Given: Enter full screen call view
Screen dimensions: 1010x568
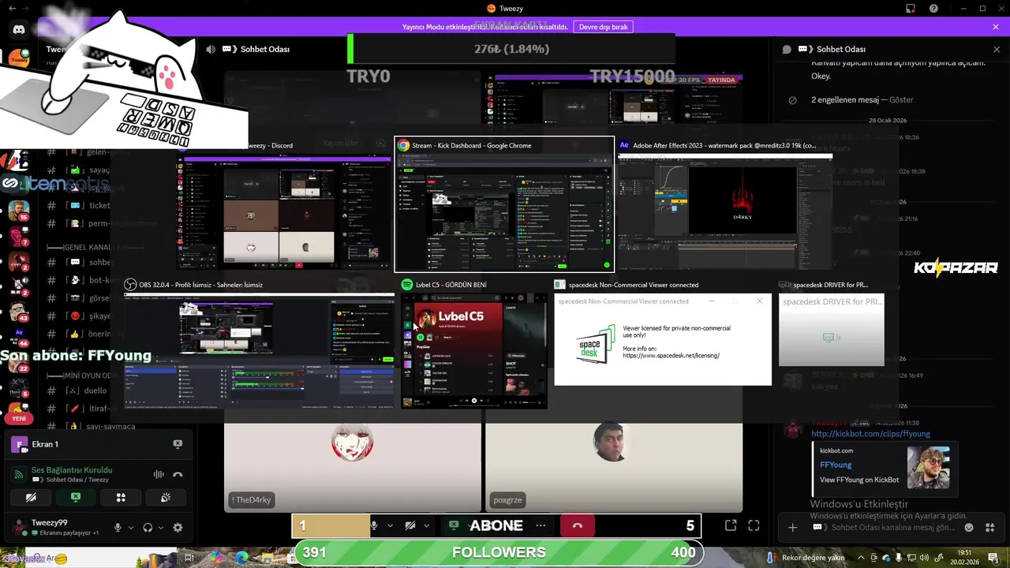Looking at the screenshot, I should [754, 525].
